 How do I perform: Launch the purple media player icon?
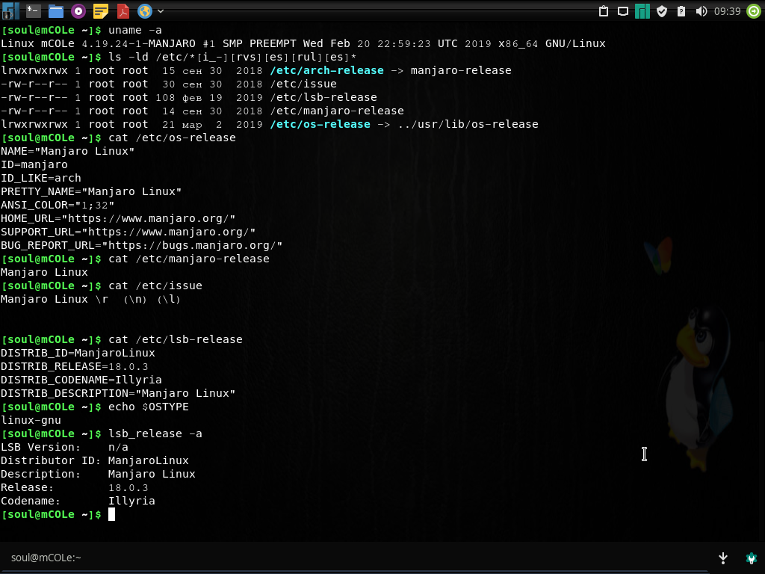coord(78,10)
